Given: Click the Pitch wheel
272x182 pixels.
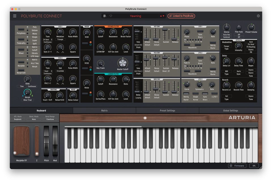Looking at the screenshot, I should tap(46, 141).
